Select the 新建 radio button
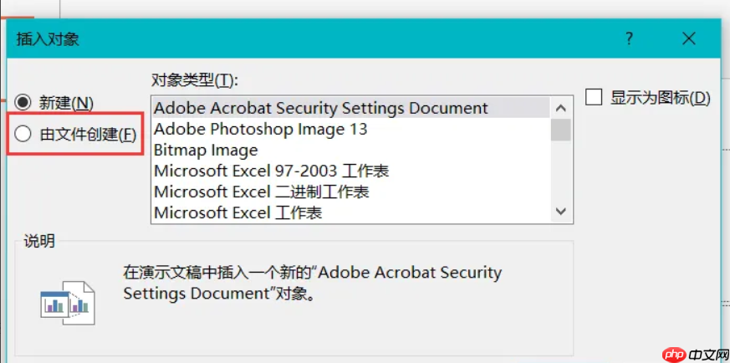This screenshot has height=363, width=730. point(23,102)
